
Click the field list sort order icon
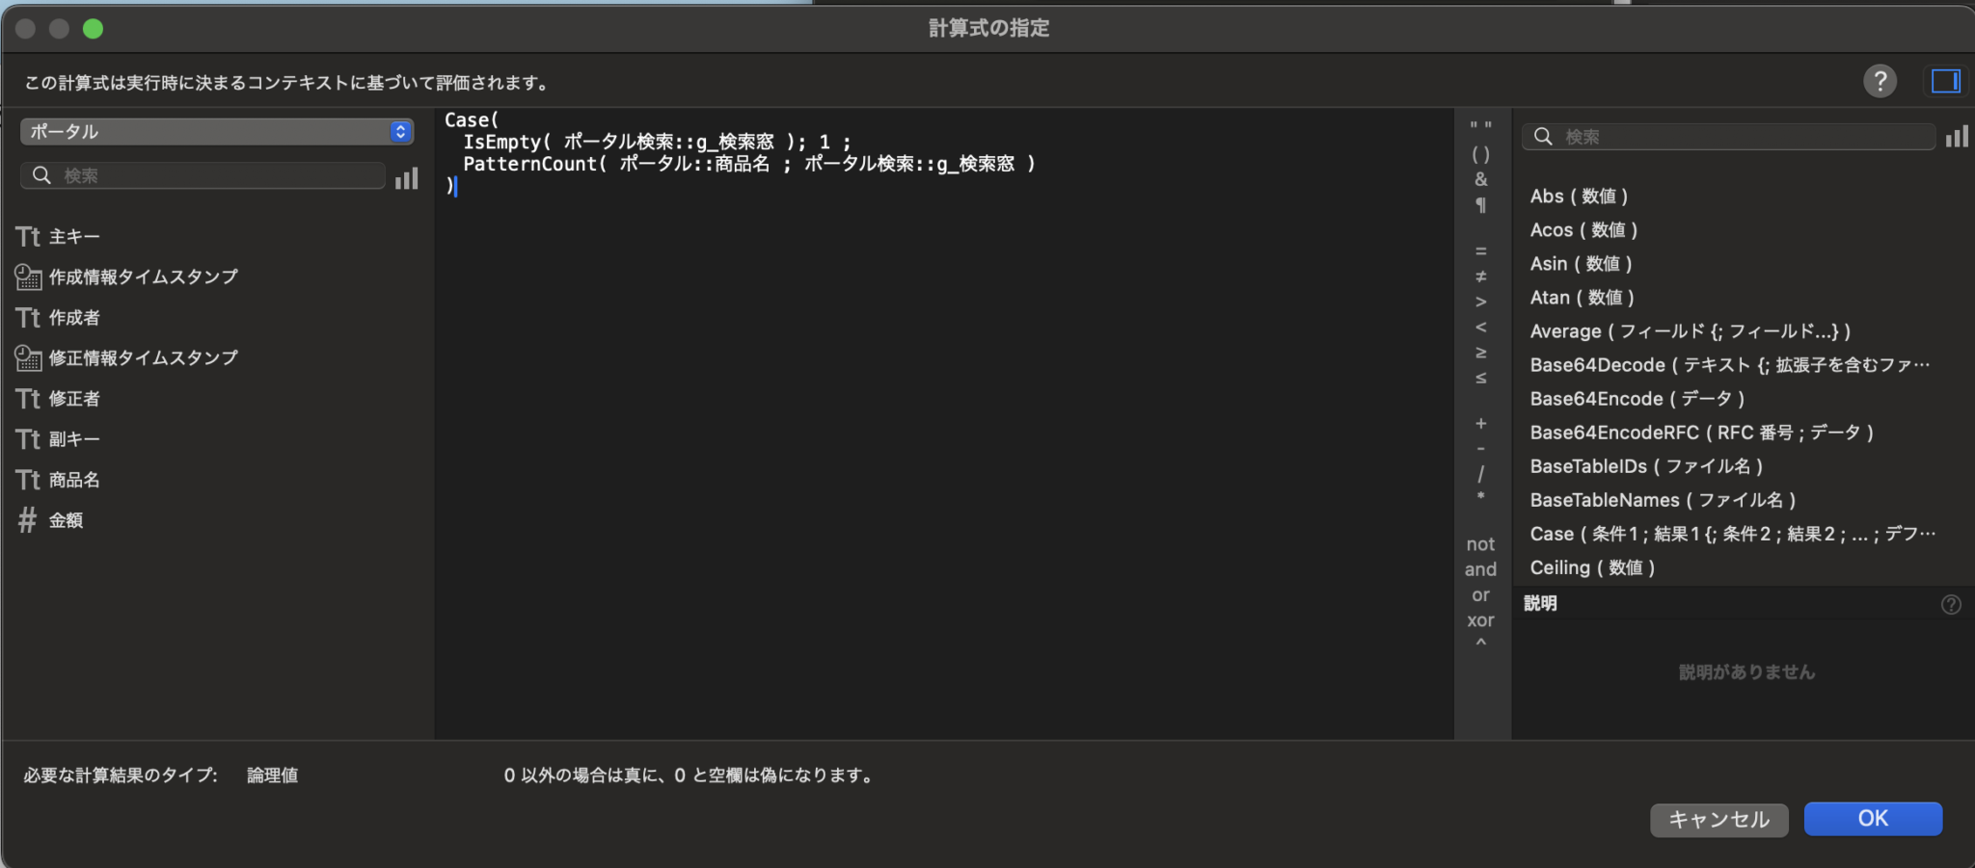point(408,176)
